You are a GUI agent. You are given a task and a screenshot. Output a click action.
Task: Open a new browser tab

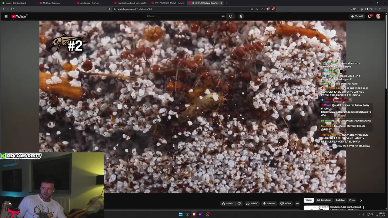click(227, 3)
